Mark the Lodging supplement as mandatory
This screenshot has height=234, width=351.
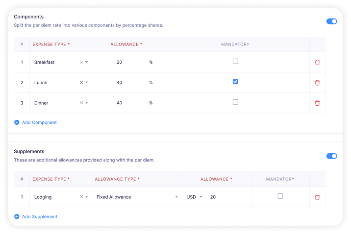tap(280, 196)
